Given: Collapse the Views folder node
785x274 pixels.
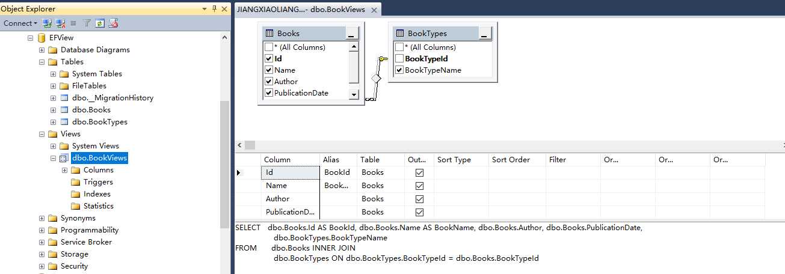Looking at the screenshot, I should (x=42, y=134).
